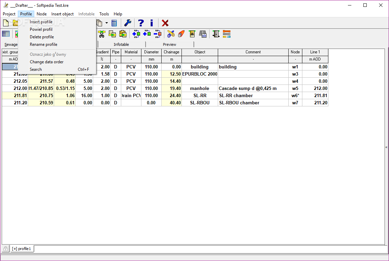Choose Search Ctrl+F menu entry
The image size is (389, 261).
click(57, 69)
